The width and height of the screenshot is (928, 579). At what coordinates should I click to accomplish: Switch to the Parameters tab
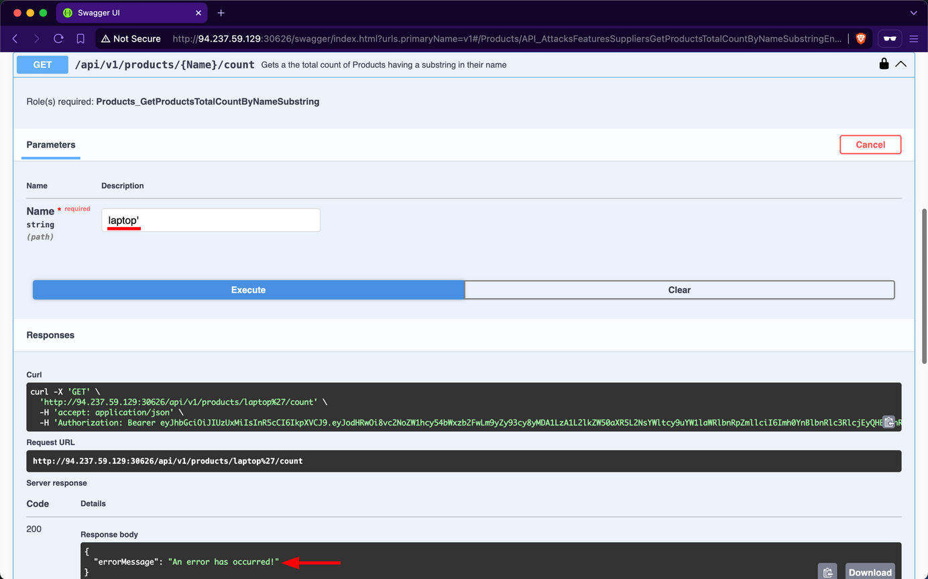50,145
